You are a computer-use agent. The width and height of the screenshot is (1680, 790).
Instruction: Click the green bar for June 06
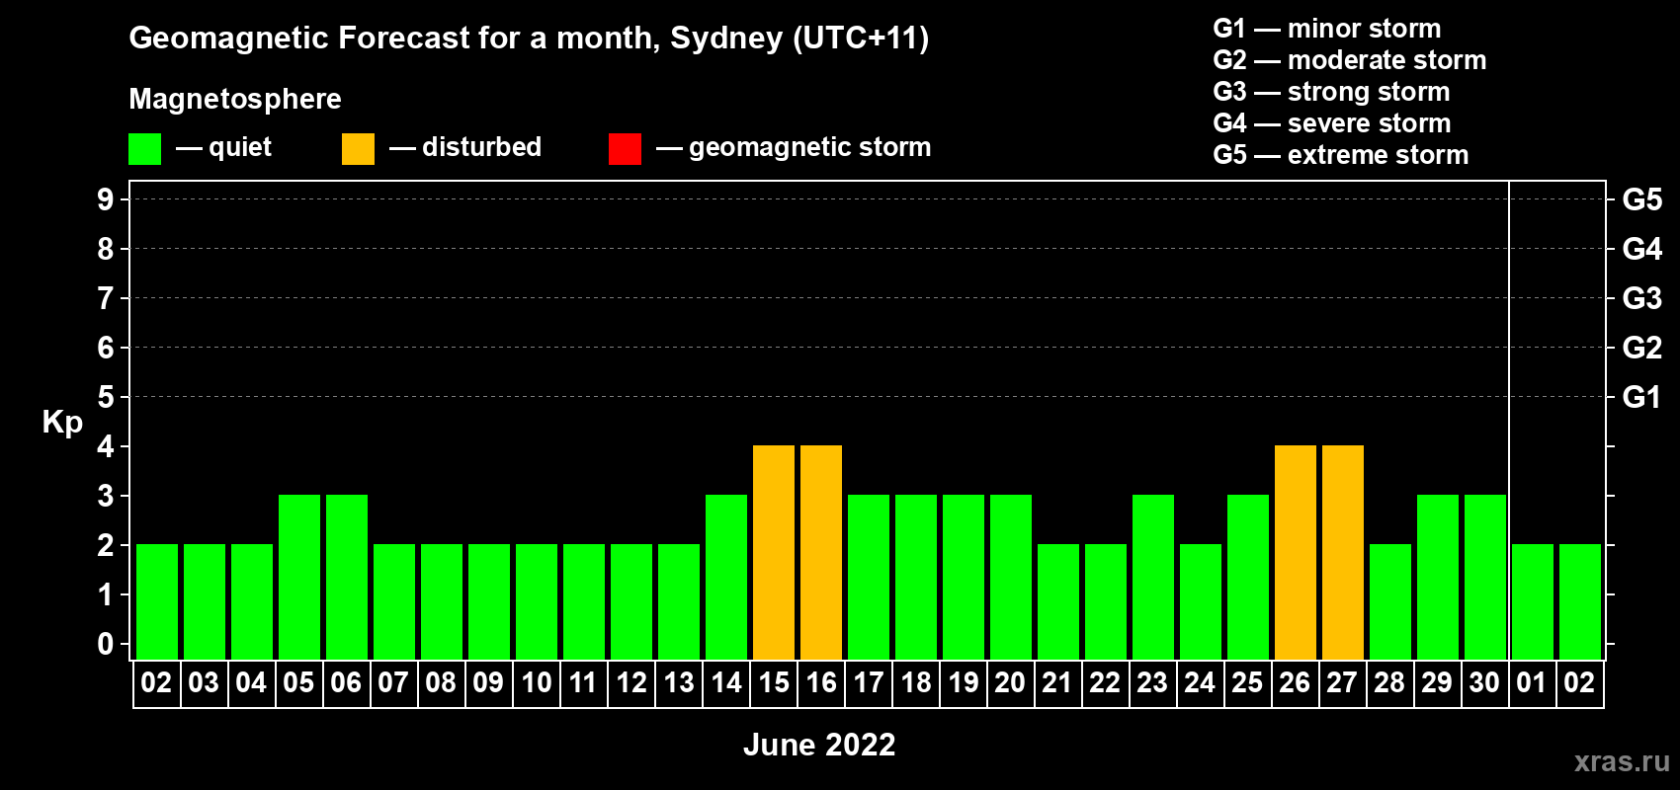coord(347,577)
